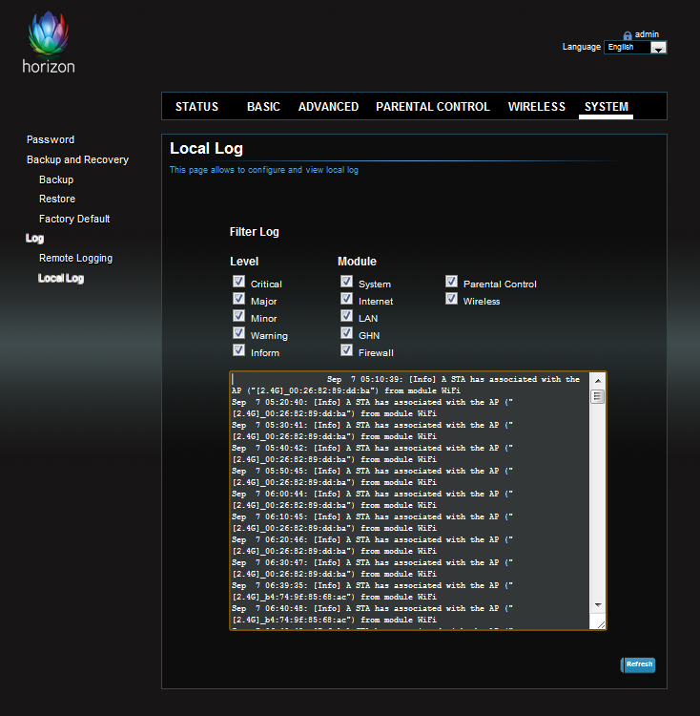Screen dimensions: 700x716
Task: Open the BASIC tab
Action: coord(263,107)
